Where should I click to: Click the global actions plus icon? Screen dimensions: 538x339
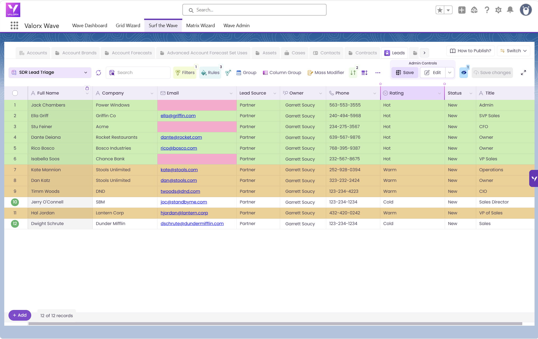[462, 10]
